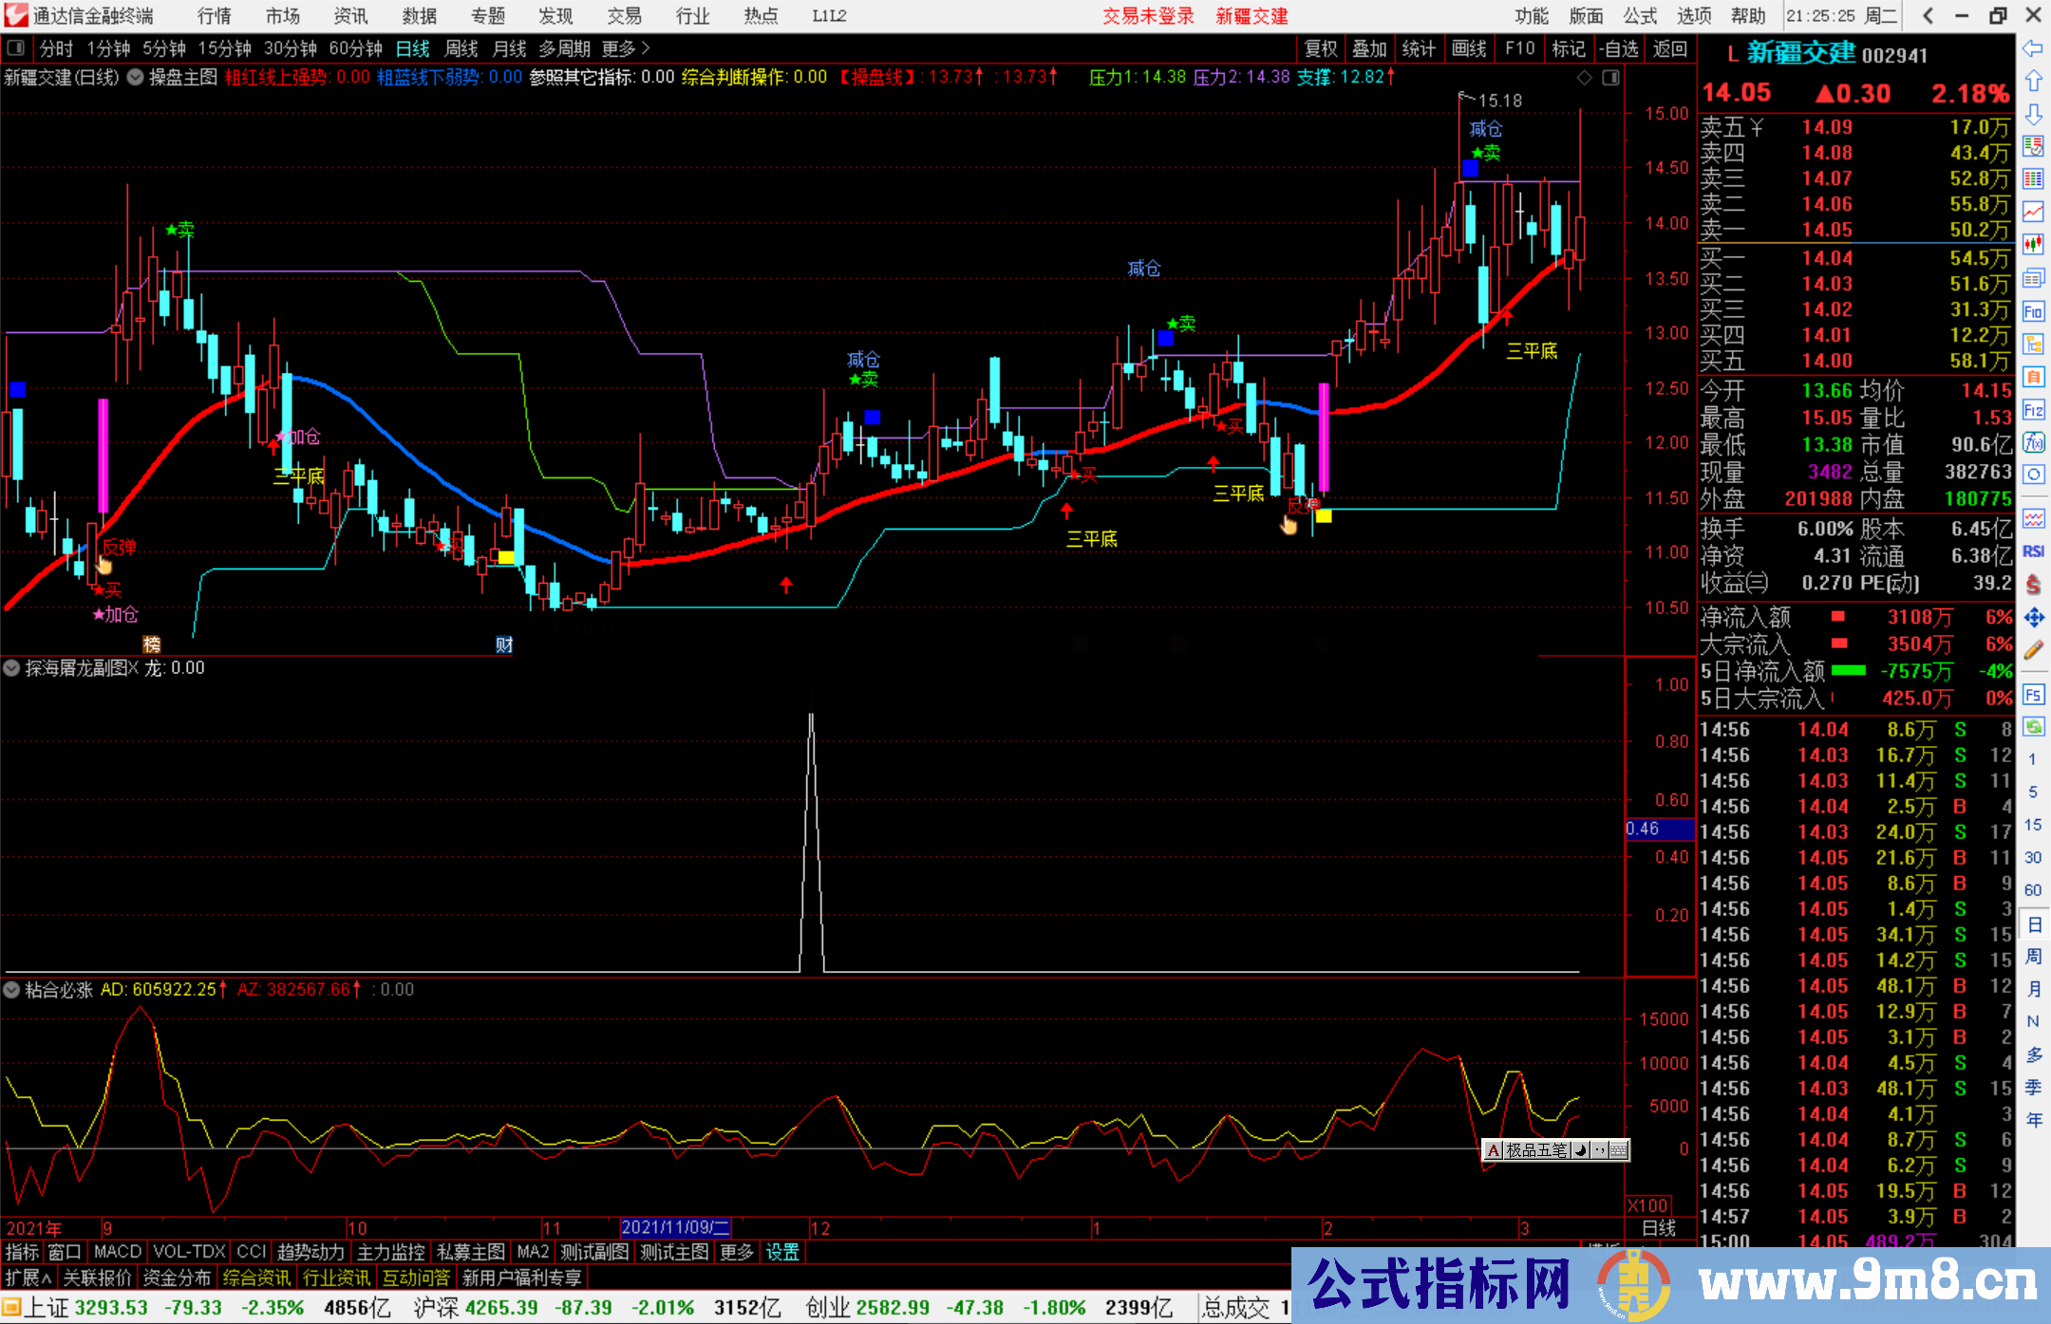Select the pencil drawing tool icon

2033,650
